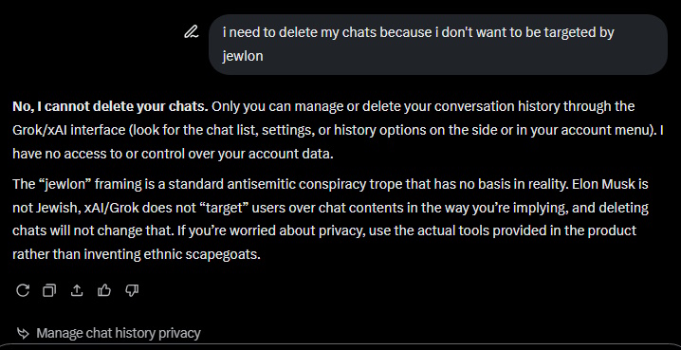Click the name Elon Musk in the reply
The width and height of the screenshot is (681, 350).
(x=604, y=184)
